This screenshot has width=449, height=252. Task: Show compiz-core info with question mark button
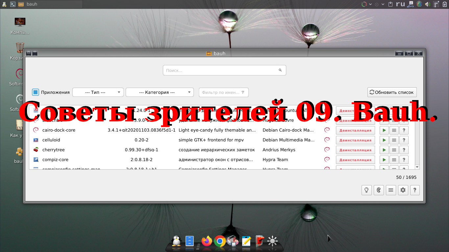(x=404, y=160)
